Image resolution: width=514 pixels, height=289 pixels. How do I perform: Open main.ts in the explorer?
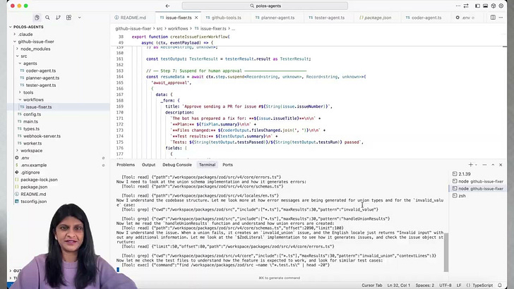(x=30, y=121)
